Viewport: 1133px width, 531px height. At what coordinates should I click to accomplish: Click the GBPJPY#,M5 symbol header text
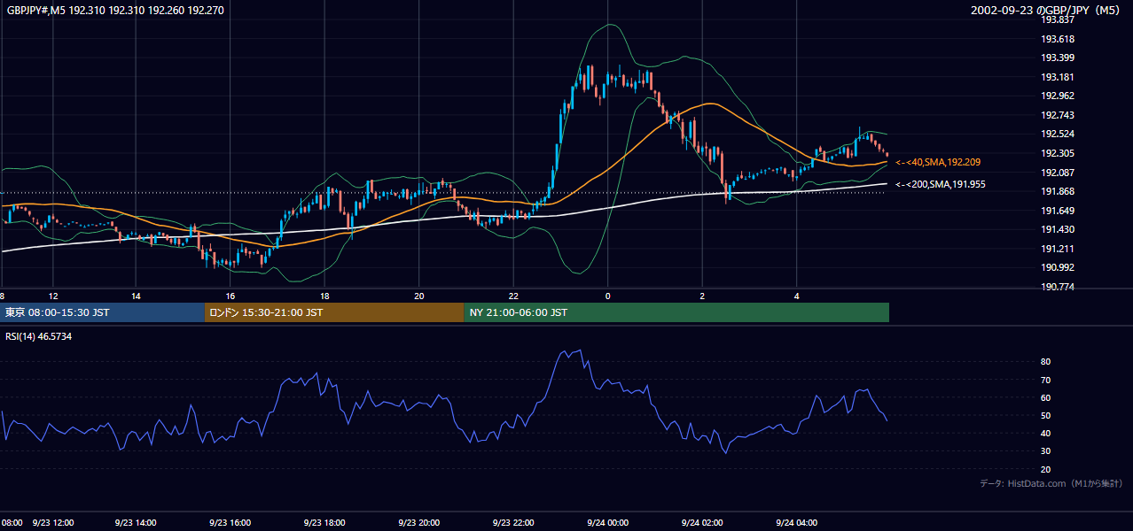[x=115, y=10]
